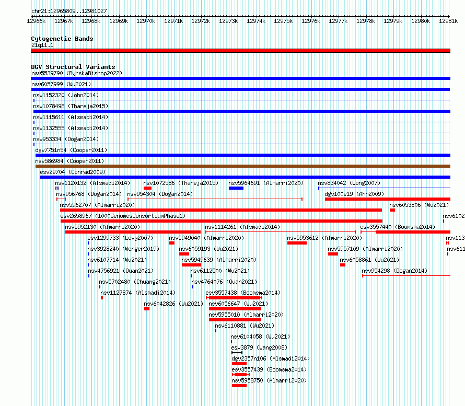Open nsv1072586 (Thareja2015) label
This screenshot has width=465, height=406.
point(181,183)
